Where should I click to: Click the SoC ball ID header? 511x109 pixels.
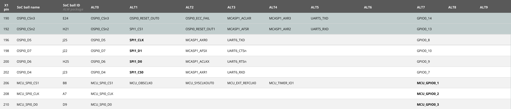click(x=71, y=5)
